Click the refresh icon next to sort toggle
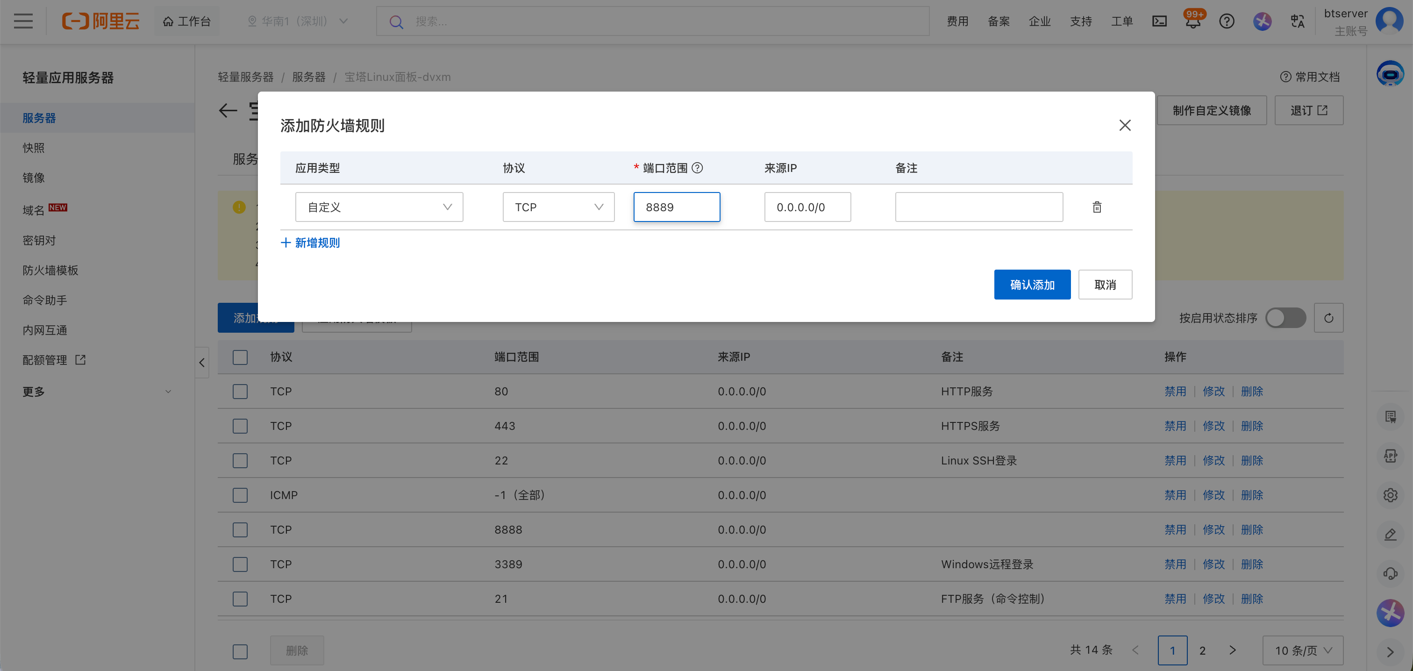This screenshot has height=671, width=1413. coord(1328,318)
